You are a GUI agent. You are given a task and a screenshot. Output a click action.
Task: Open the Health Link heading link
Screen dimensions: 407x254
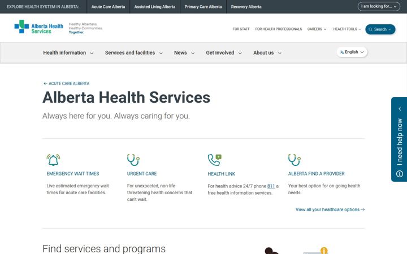221,174
